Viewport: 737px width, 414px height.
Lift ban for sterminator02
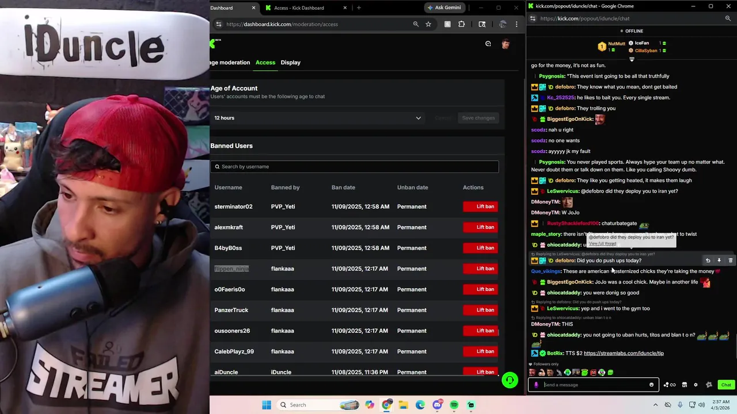[x=480, y=206]
